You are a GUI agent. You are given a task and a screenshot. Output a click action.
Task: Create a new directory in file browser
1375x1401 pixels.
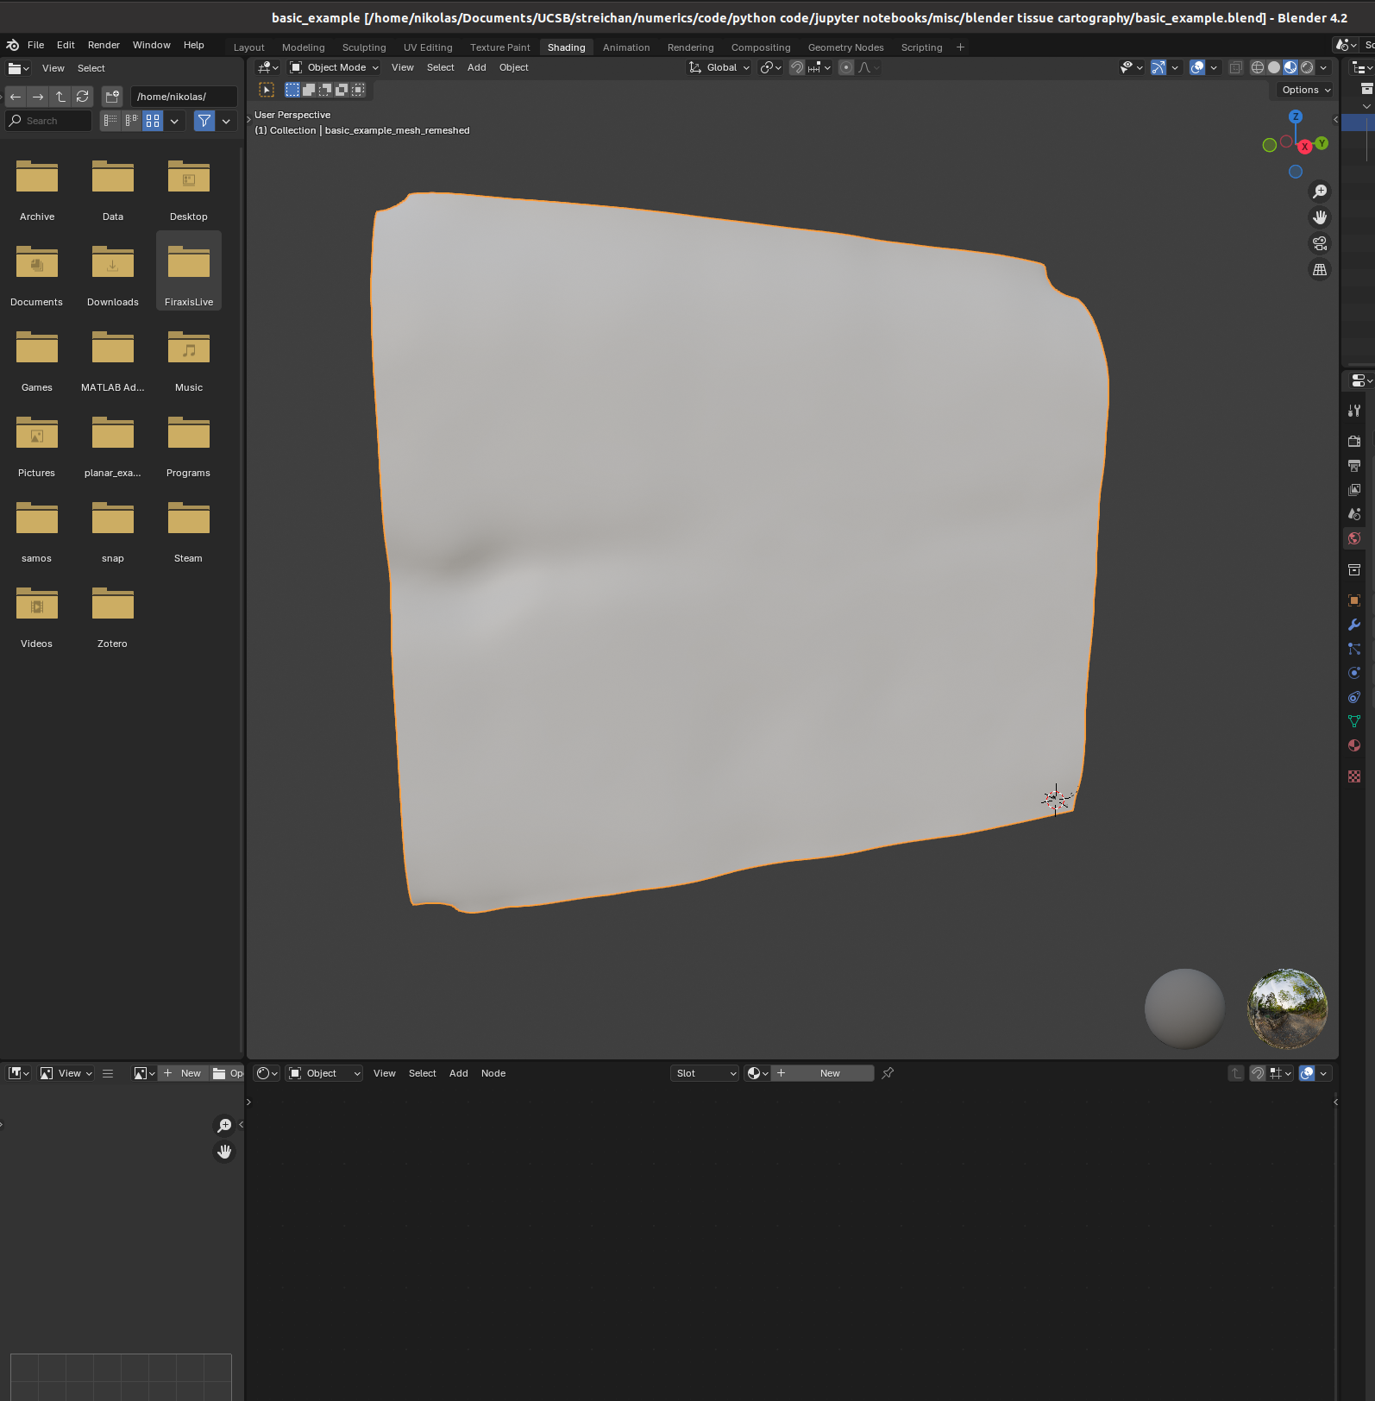pos(112,97)
